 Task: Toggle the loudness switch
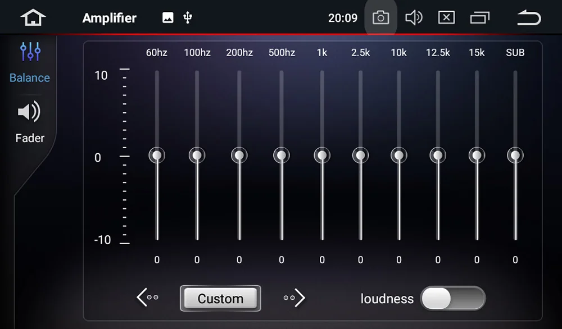(453, 298)
